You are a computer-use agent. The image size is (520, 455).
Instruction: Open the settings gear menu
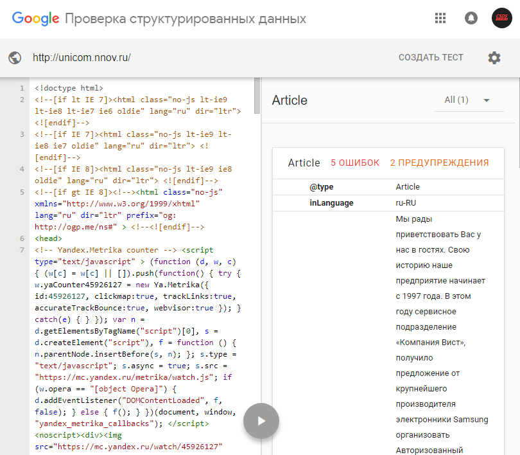[x=494, y=58]
